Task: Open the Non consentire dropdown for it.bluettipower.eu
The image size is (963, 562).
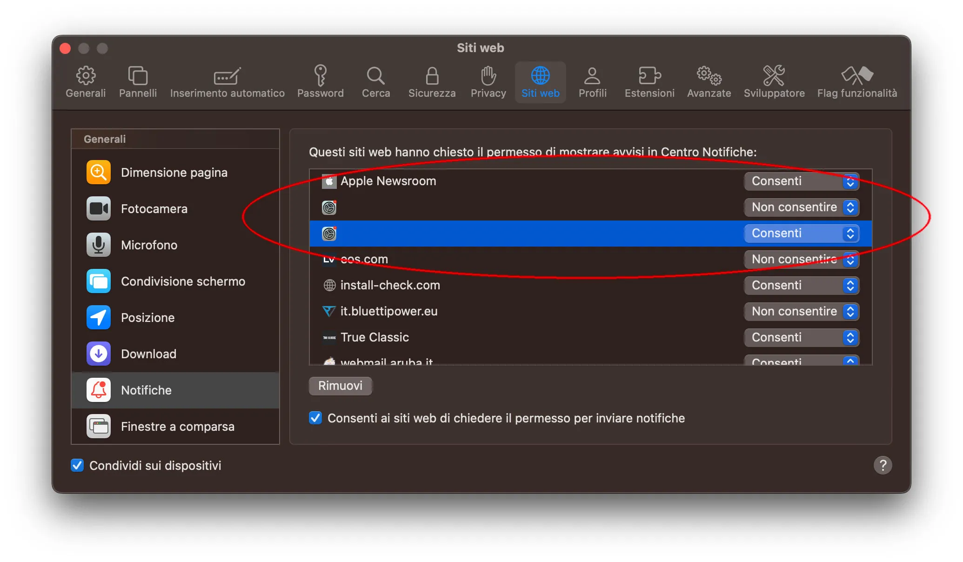Action: (801, 312)
